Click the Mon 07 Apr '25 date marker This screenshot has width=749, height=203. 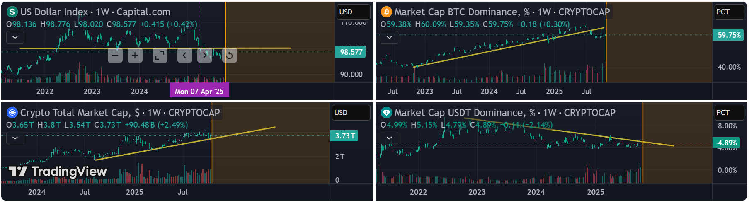click(199, 91)
